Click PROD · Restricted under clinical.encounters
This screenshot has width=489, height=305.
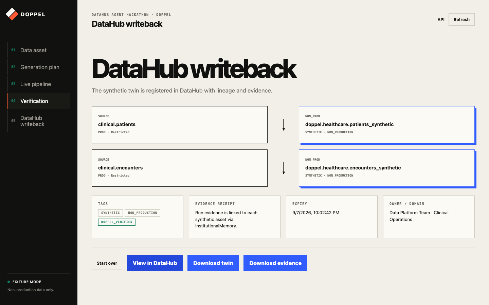click(x=114, y=176)
